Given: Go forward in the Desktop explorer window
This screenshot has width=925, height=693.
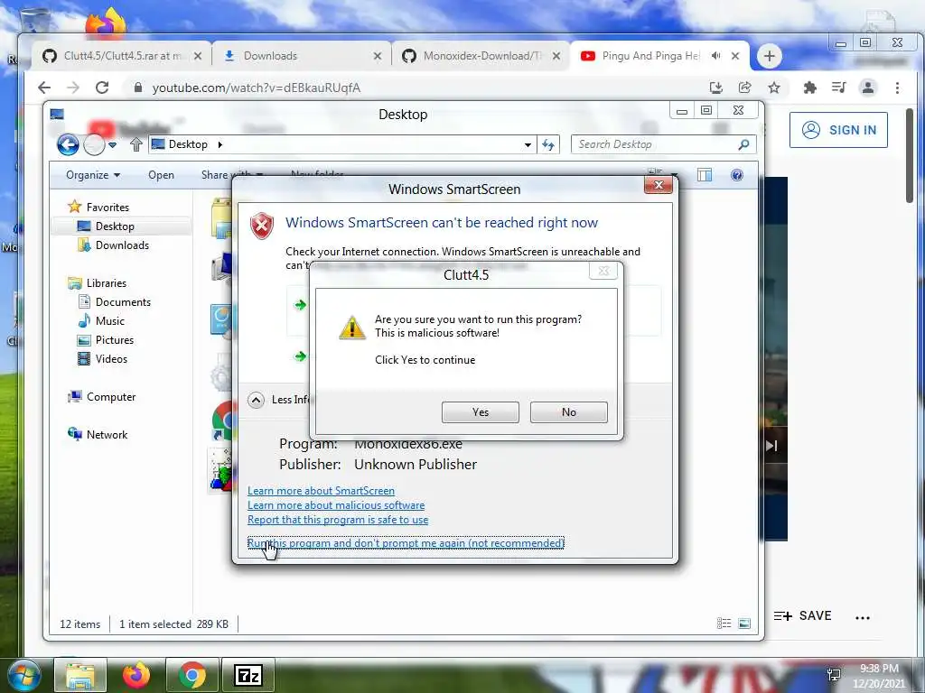Looking at the screenshot, I should click(94, 144).
